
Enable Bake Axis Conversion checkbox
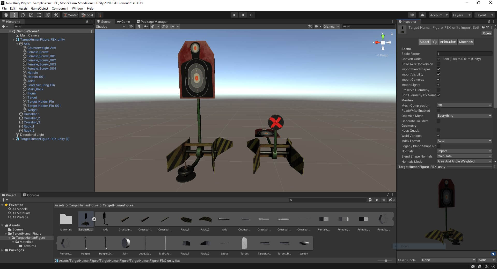[438, 64]
